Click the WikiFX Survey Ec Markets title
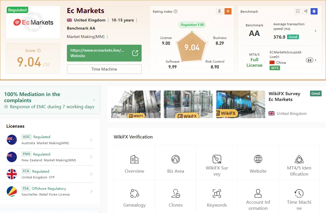 pyautogui.click(x=284, y=96)
